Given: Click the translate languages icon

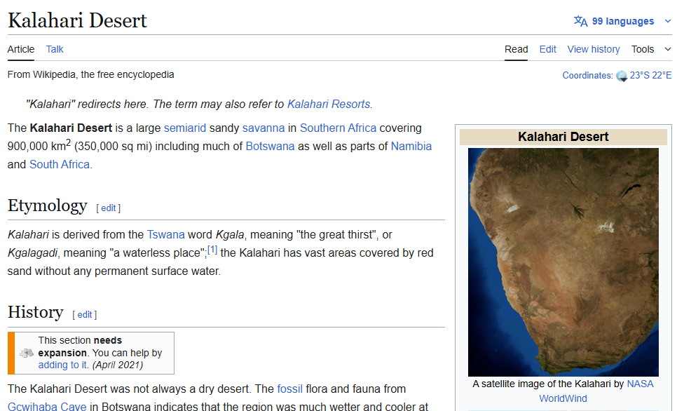Looking at the screenshot, I should (580, 21).
